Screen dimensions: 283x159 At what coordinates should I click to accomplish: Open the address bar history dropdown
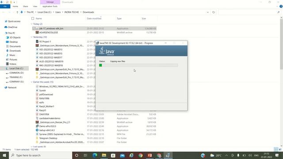tap(208, 12)
